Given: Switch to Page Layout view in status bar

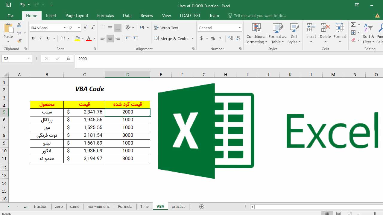Looking at the screenshot, I should pos(338,213).
